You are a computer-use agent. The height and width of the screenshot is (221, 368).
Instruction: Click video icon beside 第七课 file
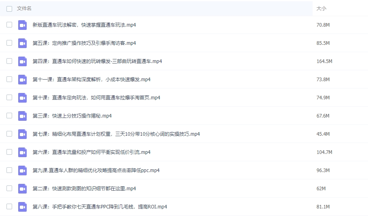(22, 134)
